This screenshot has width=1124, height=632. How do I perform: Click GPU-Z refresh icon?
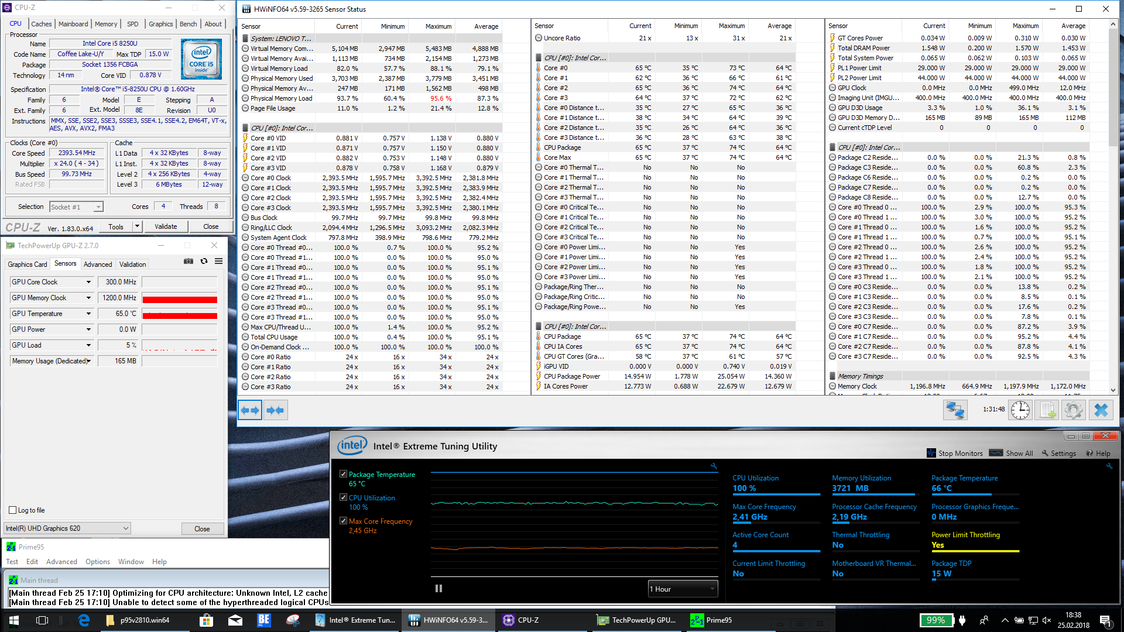204,262
